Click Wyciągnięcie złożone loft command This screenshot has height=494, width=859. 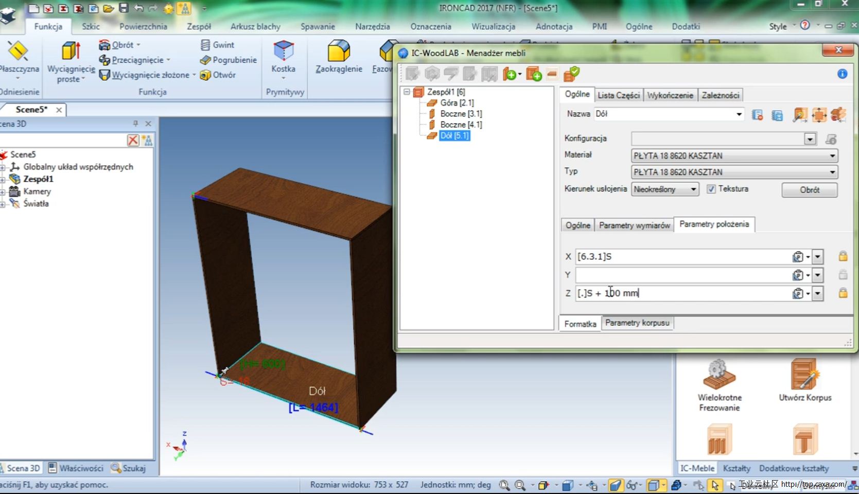tap(147, 75)
